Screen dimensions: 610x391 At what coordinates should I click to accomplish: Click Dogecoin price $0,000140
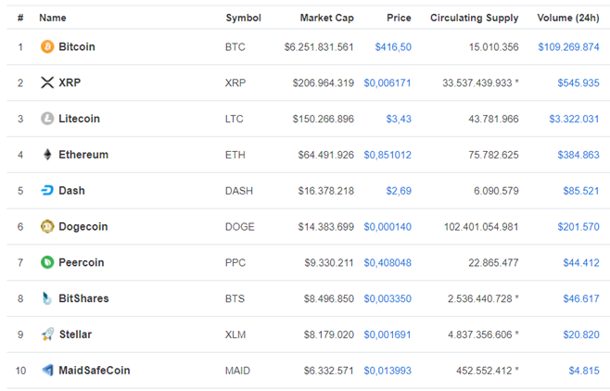[388, 227]
